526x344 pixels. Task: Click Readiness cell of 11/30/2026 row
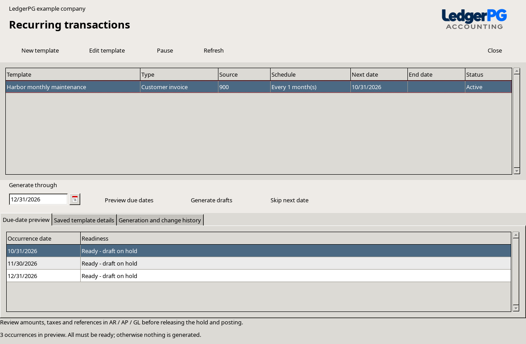(x=296, y=263)
